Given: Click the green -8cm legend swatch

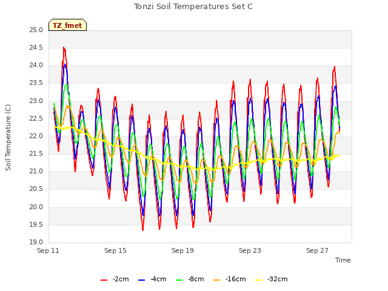Looking at the screenshot, I should click(x=179, y=280).
